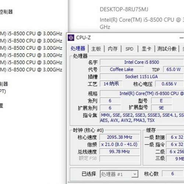Image resolution: width=184 pixels, height=184 pixels.
Task: Click the 三级 cache 9 MB value
Action: (x=176, y=159)
